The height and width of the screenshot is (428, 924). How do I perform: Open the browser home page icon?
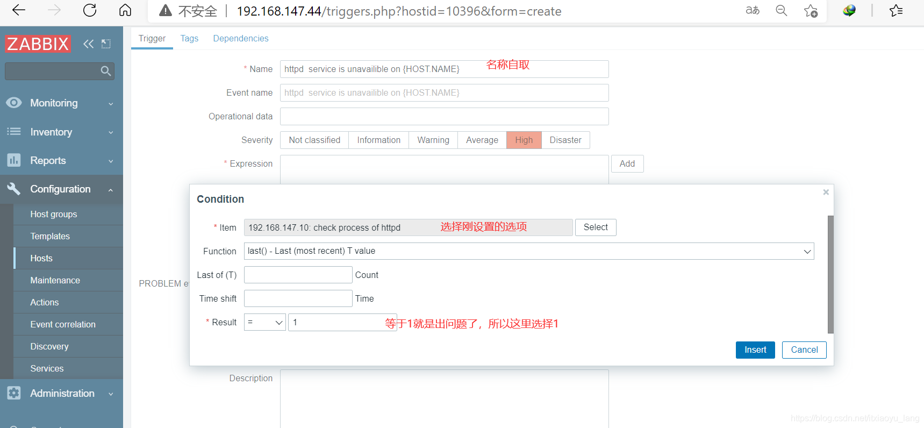tap(125, 10)
